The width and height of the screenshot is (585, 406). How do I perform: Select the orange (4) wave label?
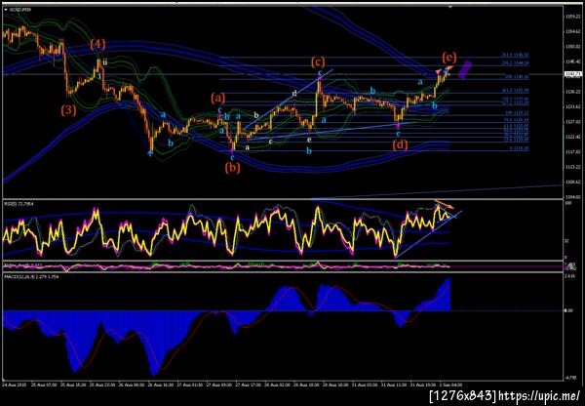tap(97, 45)
